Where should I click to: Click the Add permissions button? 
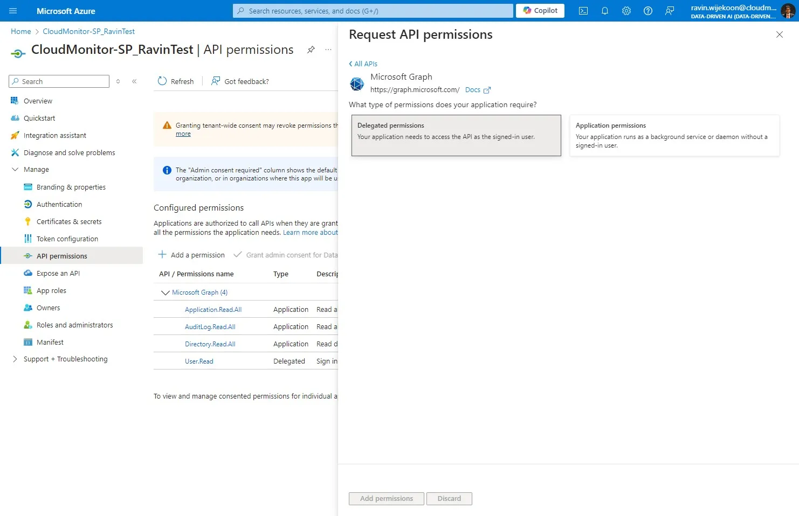[x=387, y=499]
